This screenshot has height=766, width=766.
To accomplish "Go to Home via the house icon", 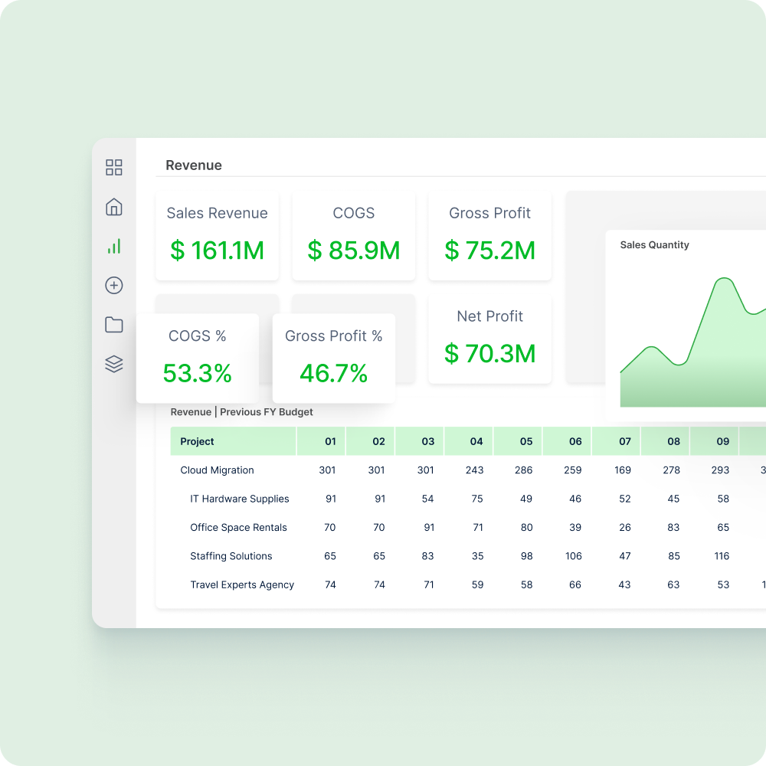I will point(114,207).
